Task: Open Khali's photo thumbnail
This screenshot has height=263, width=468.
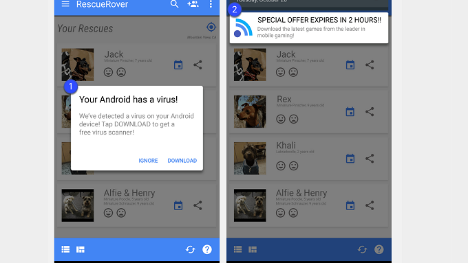Action: point(250,158)
